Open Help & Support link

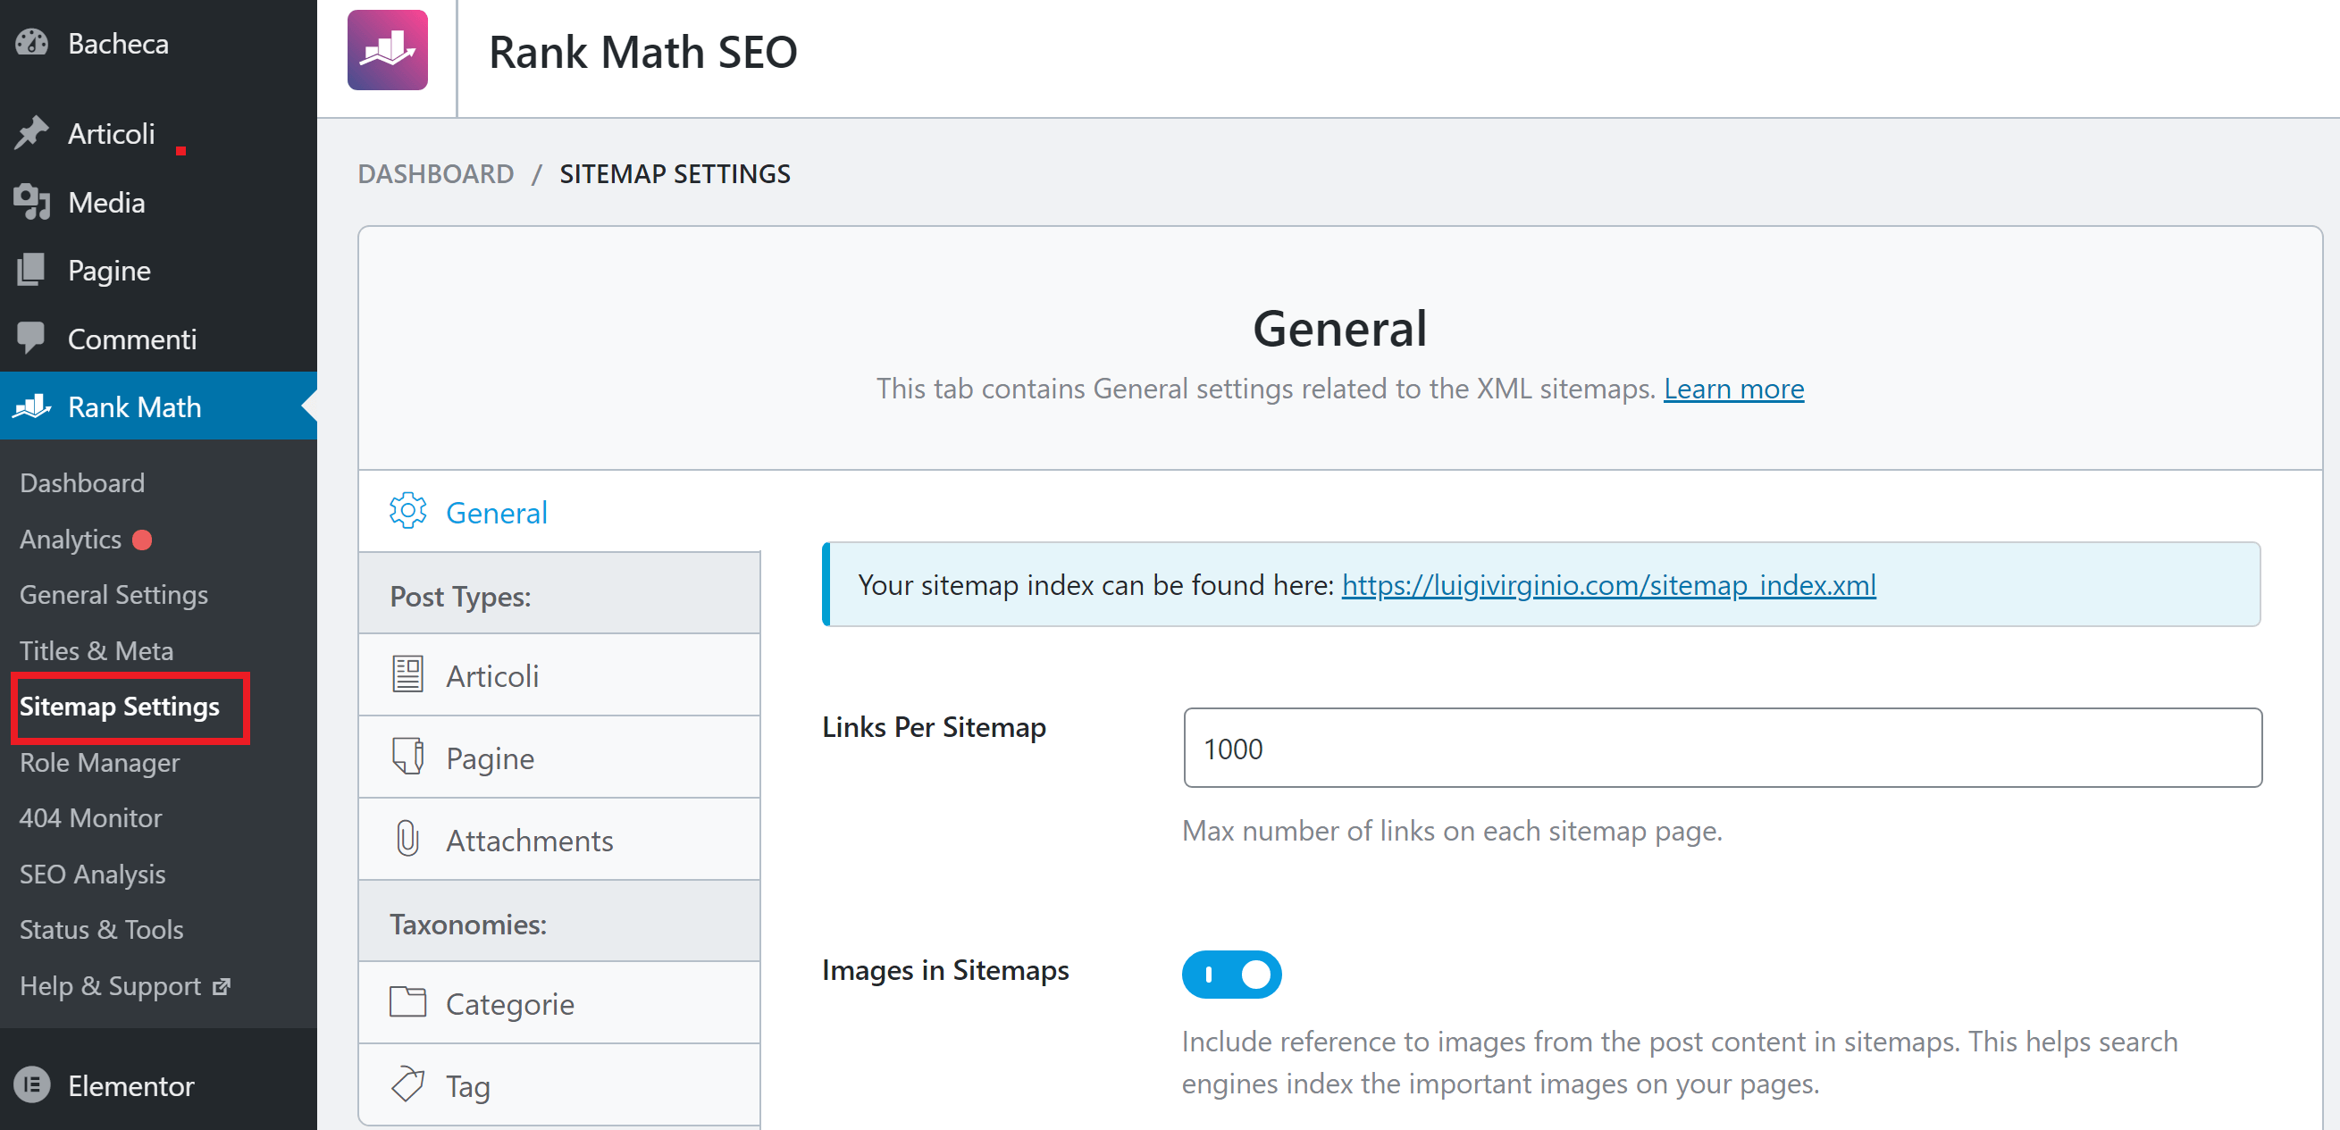(124, 986)
